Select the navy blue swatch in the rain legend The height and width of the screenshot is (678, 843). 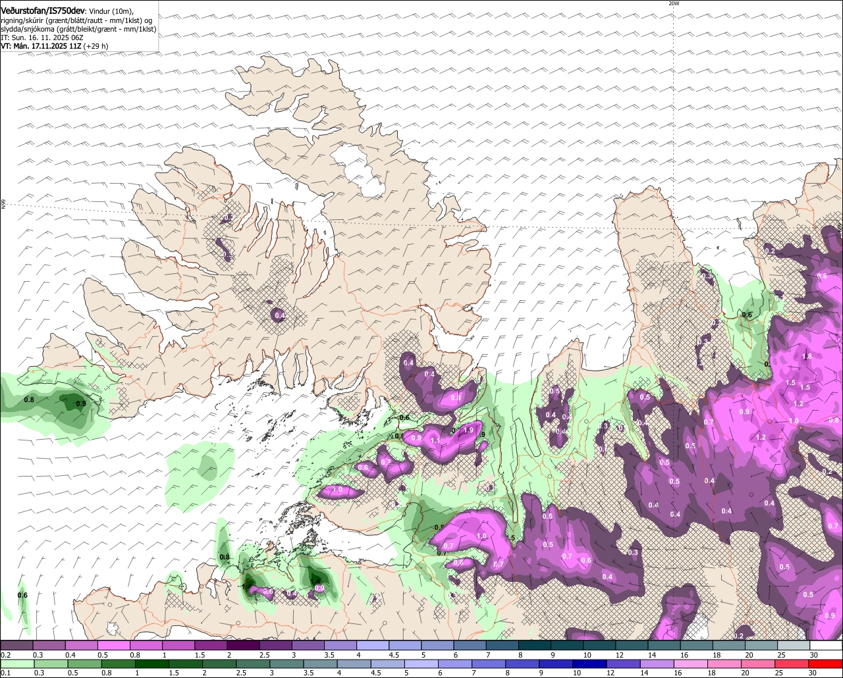pyautogui.click(x=589, y=664)
